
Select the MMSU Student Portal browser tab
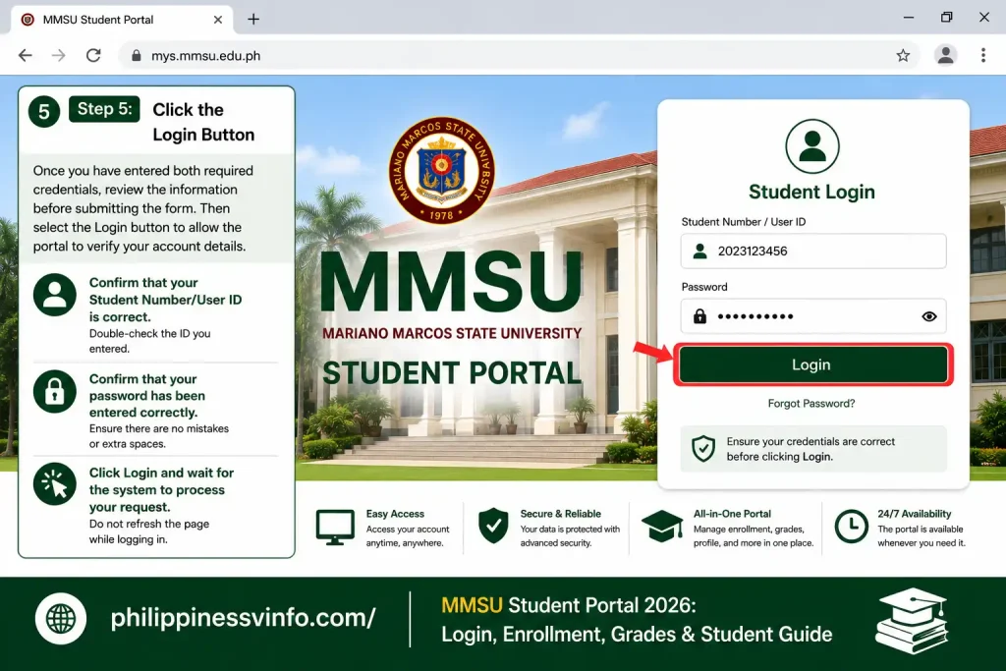(x=121, y=20)
